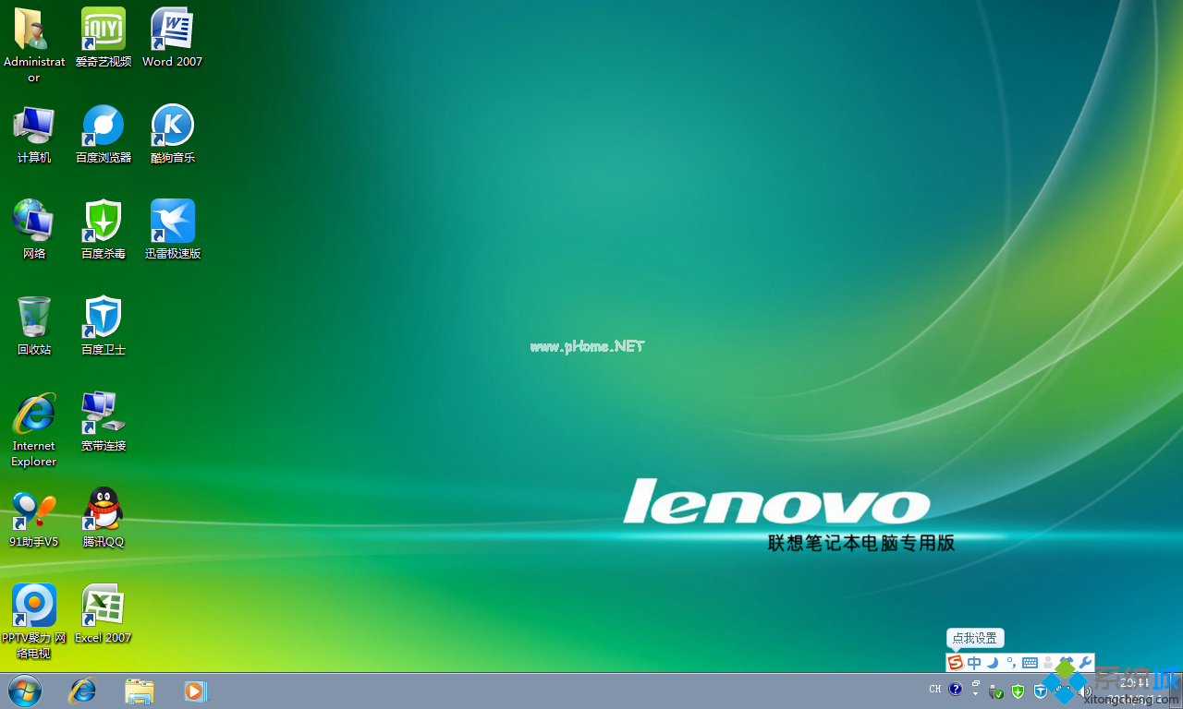Screen dimensions: 1183x709
Task: Open Excel 2007 spreadsheet app
Action: click(103, 606)
